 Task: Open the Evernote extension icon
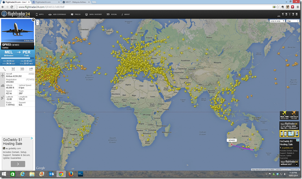coord(283,7)
